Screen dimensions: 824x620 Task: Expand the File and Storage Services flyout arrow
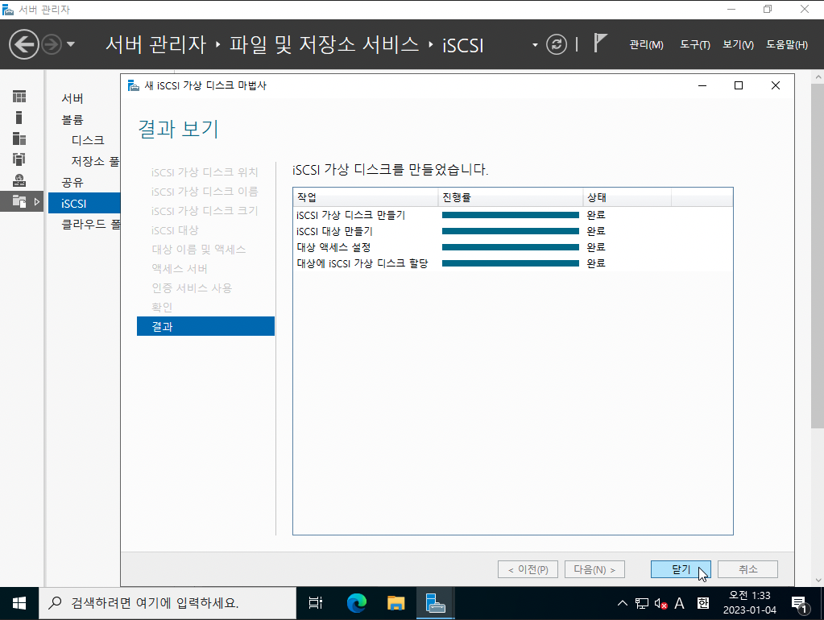pyautogui.click(x=37, y=202)
